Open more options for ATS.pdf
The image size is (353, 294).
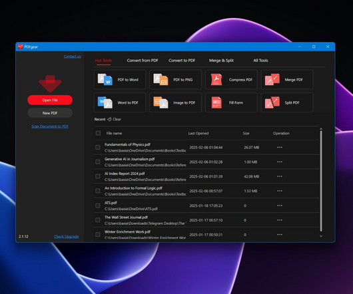280,206
